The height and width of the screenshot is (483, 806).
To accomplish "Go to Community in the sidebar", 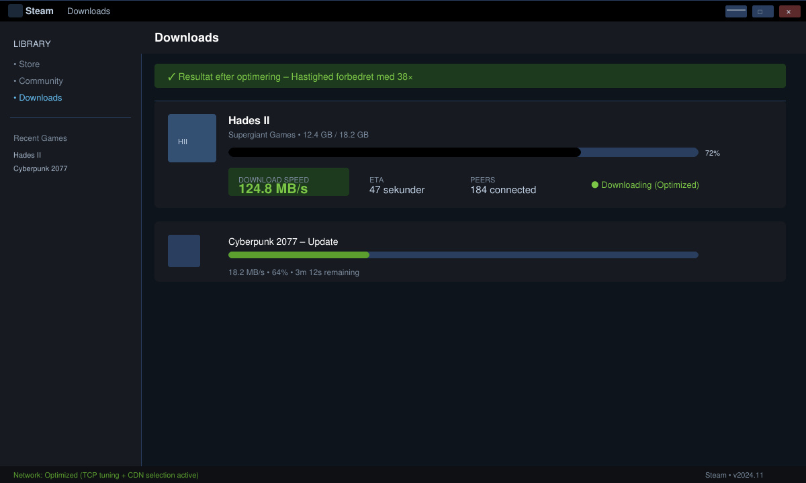I will (38, 81).
